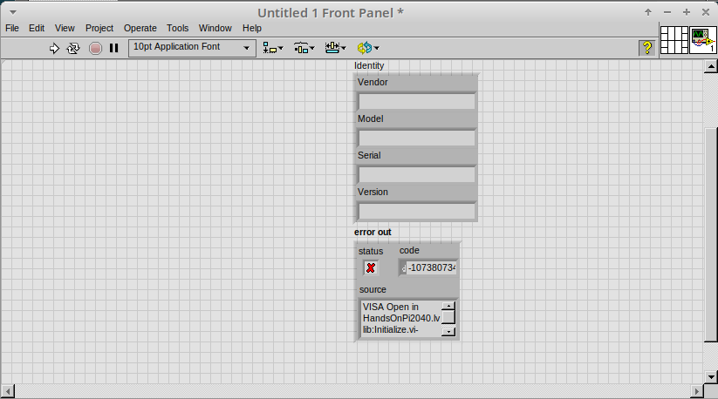Open the window menu at title bar left
The image size is (718, 399).
click(13, 12)
